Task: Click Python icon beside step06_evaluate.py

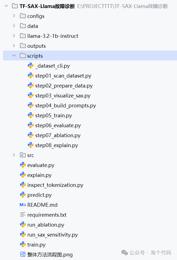Action: (31, 125)
